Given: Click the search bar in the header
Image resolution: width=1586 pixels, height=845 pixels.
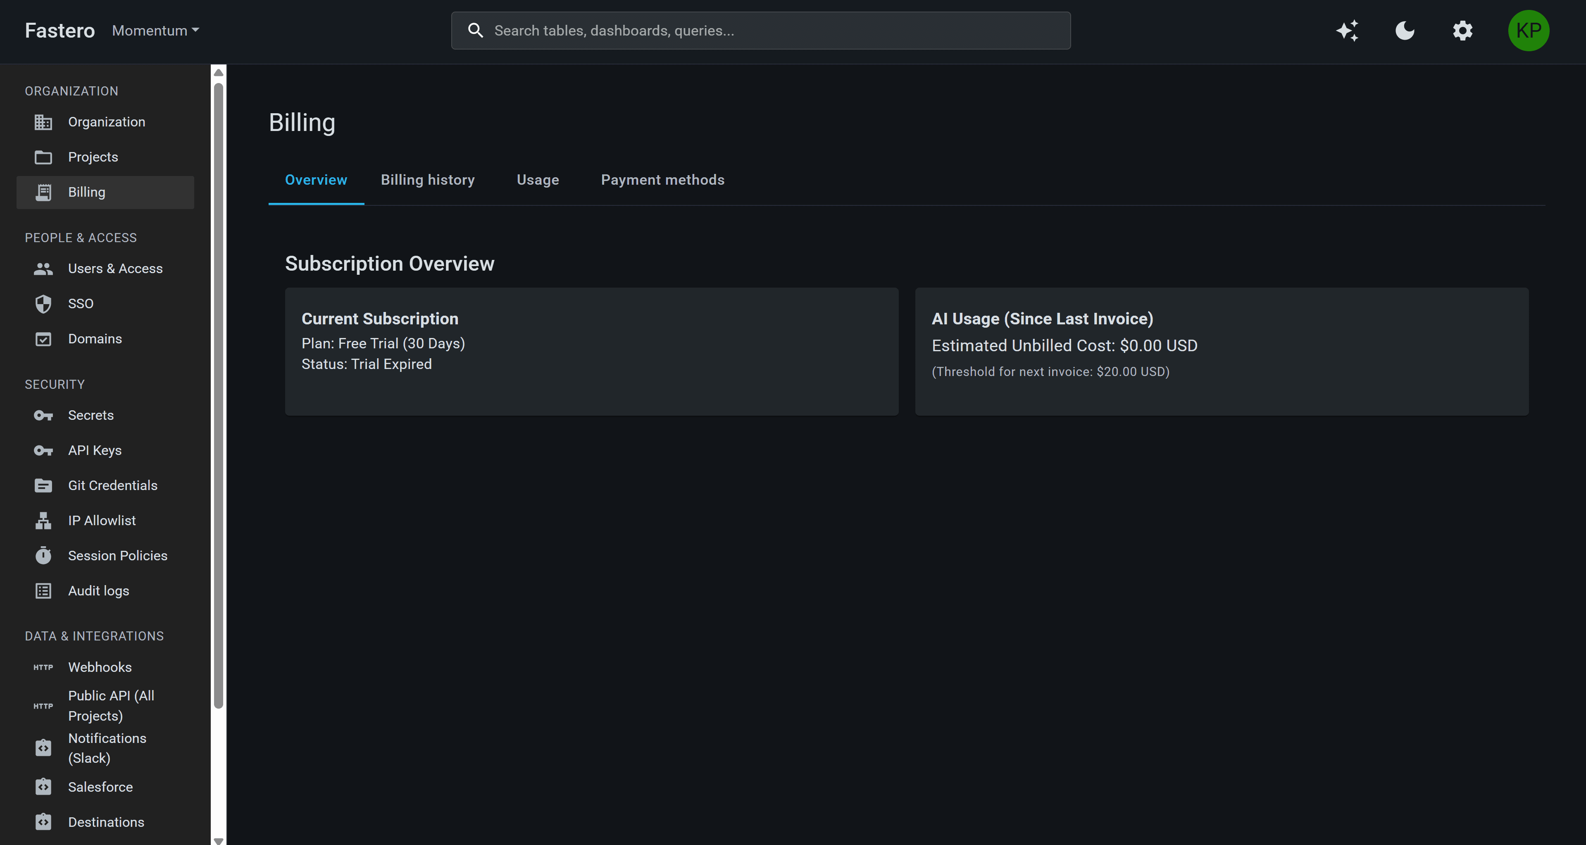Looking at the screenshot, I should pos(761,30).
